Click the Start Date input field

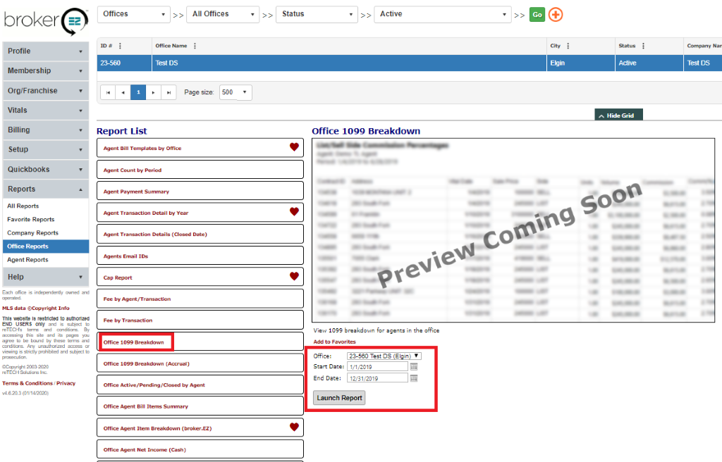point(377,367)
